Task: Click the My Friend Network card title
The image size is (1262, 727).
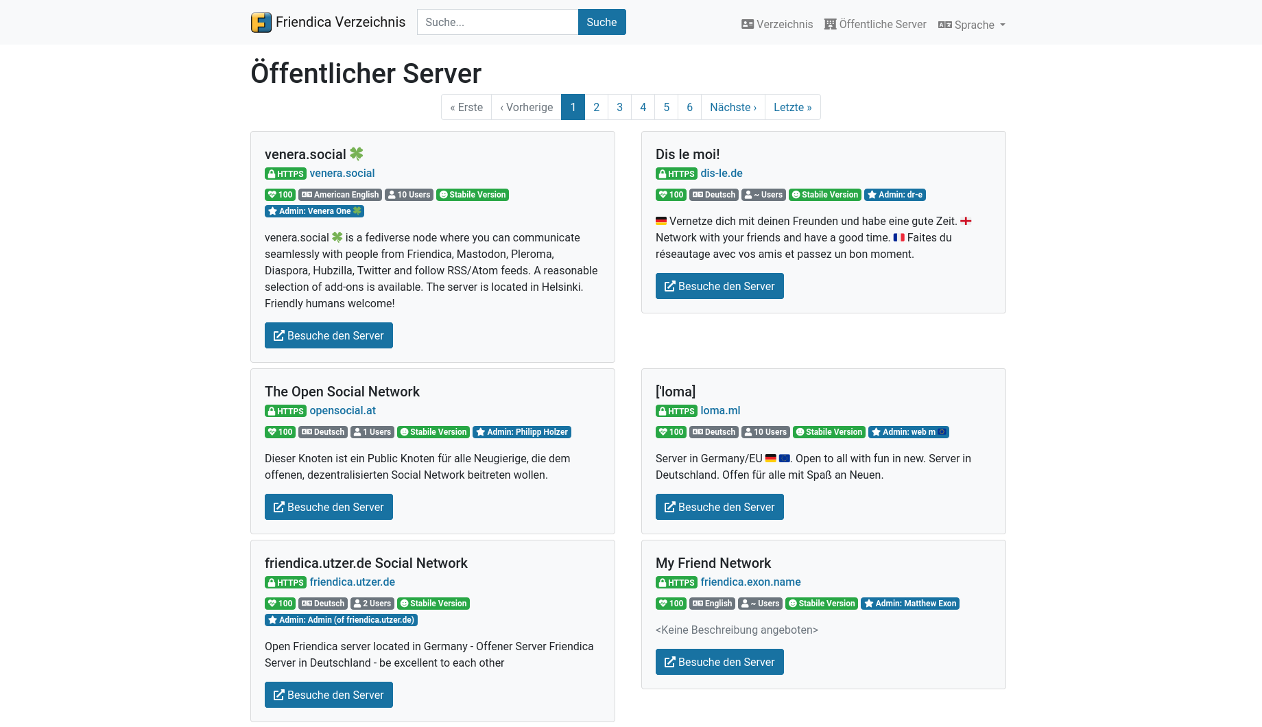Action: (x=713, y=563)
